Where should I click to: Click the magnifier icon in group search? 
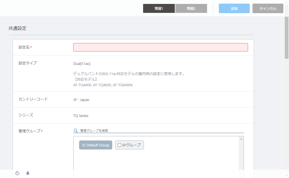[75, 131]
